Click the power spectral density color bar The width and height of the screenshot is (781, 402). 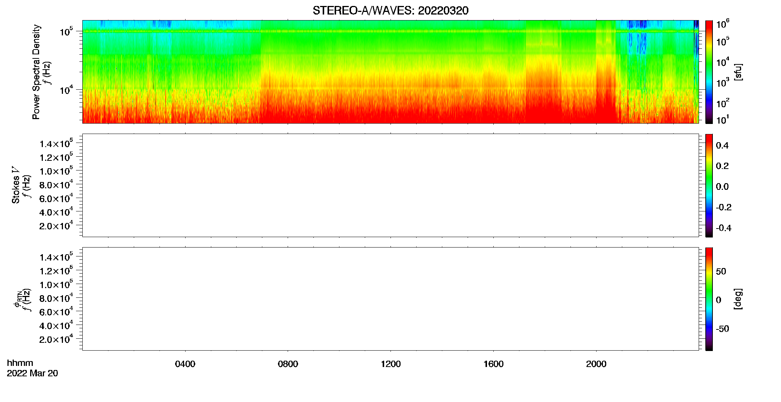[709, 72]
